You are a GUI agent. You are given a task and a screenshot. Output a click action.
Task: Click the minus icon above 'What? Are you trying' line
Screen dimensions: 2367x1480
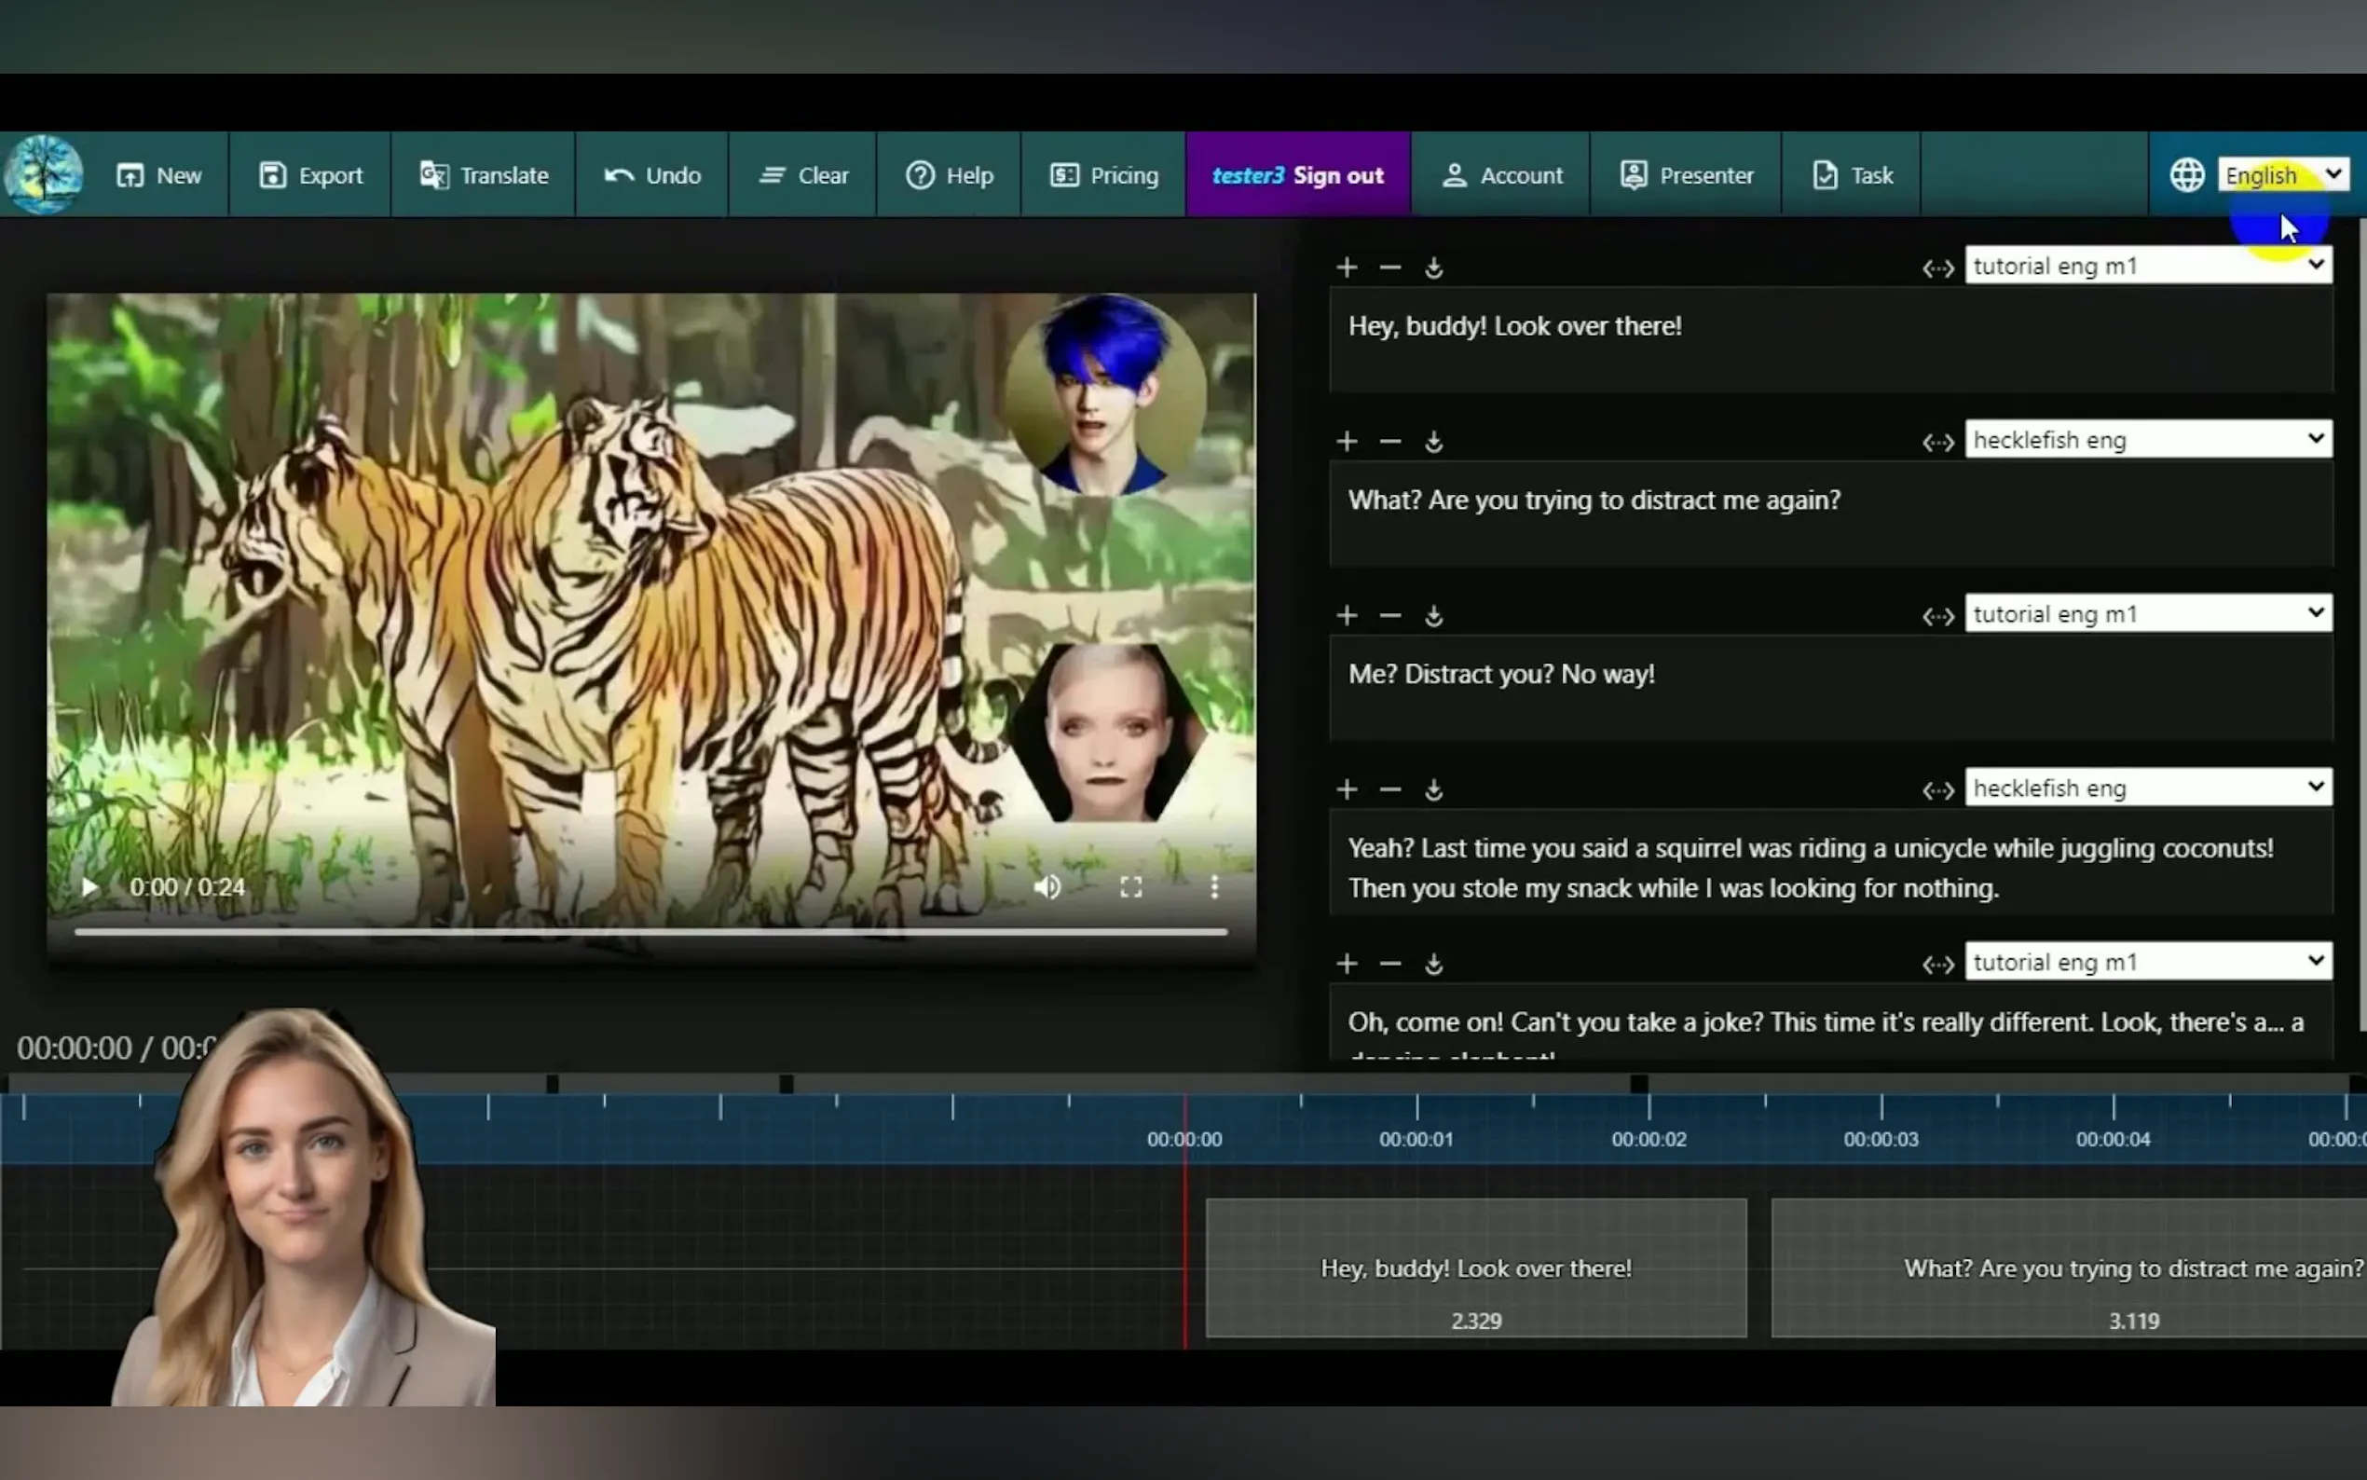1389,442
